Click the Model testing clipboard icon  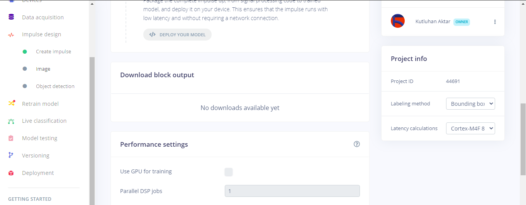(11, 138)
